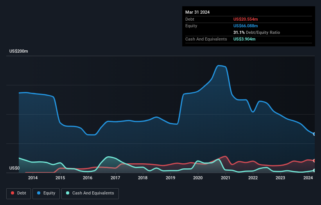Click the 2015 x-axis label
The image size is (321, 205).
click(x=60, y=178)
